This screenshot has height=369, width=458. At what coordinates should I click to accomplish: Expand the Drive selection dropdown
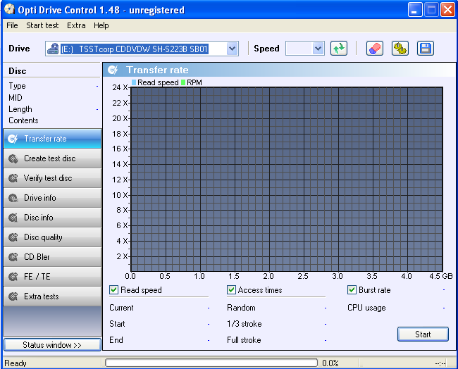233,49
